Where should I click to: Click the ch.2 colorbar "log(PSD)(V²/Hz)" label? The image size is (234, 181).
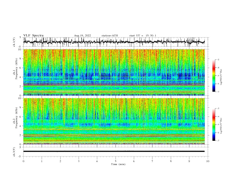(x=221, y=126)
